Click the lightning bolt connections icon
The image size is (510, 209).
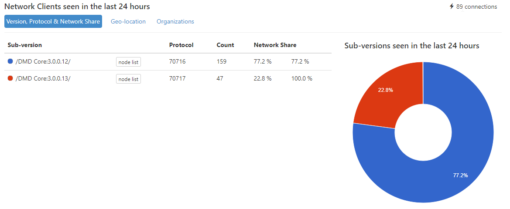click(452, 7)
